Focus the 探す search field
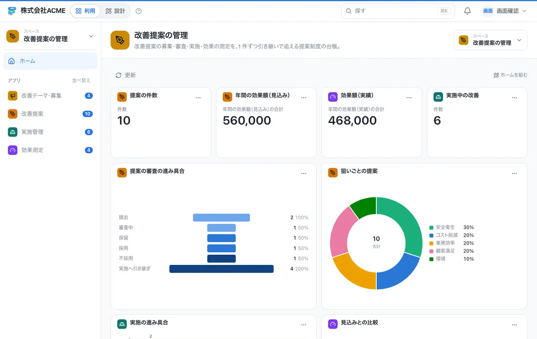The width and height of the screenshot is (537, 339). pyautogui.click(x=398, y=11)
